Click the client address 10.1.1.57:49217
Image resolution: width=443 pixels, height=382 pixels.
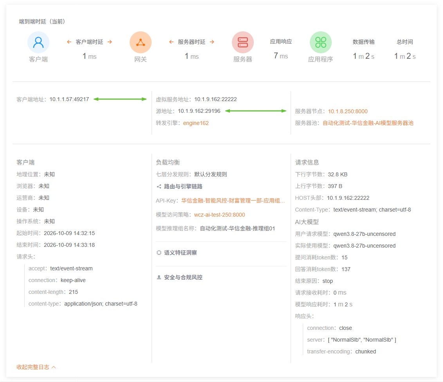(x=69, y=99)
